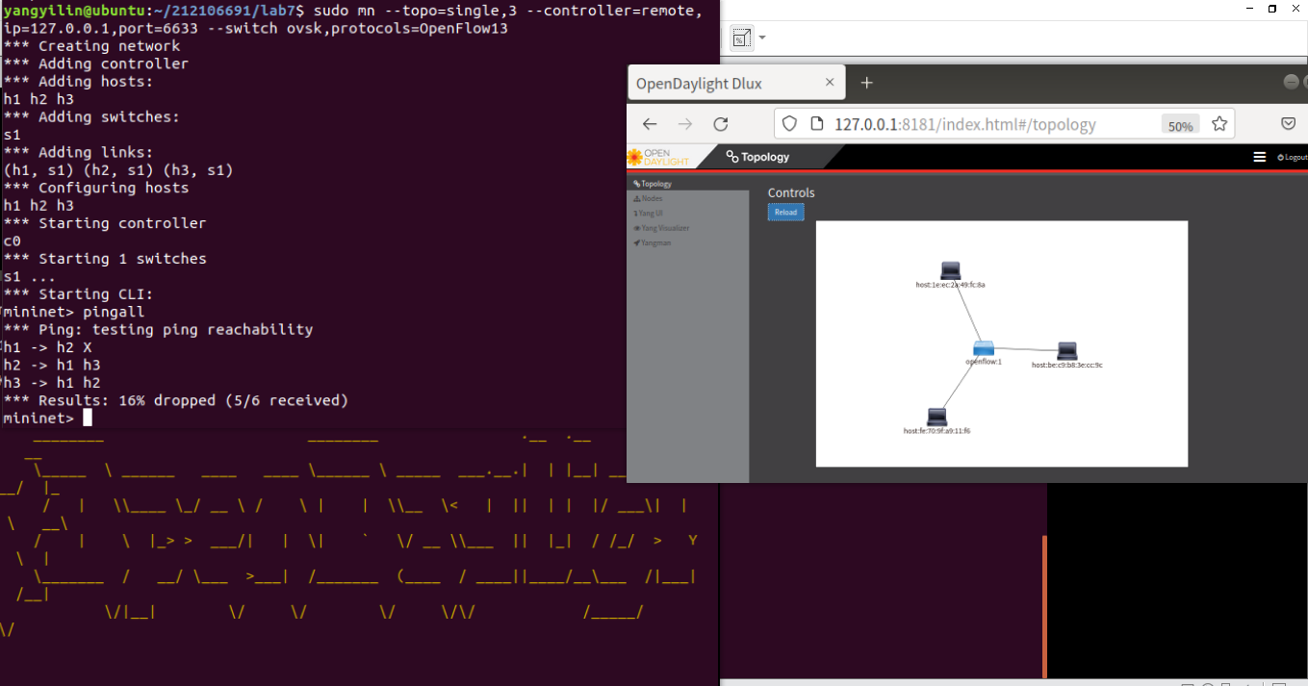Click the '*** Starting controller' terminal line

(x=105, y=223)
